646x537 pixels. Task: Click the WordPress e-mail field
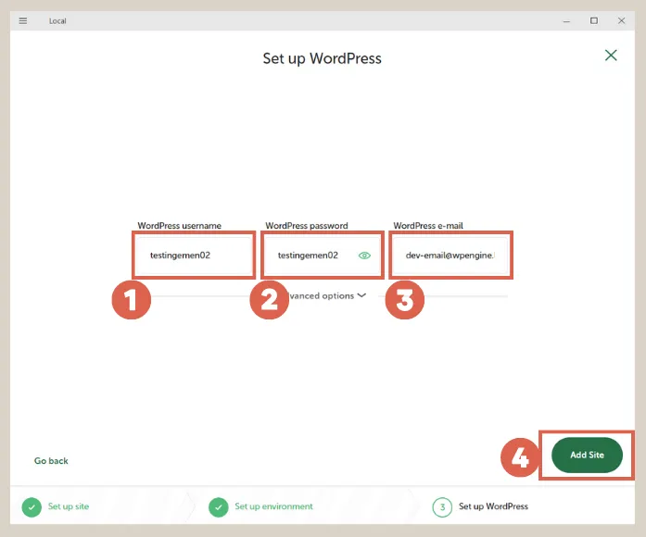(450, 256)
